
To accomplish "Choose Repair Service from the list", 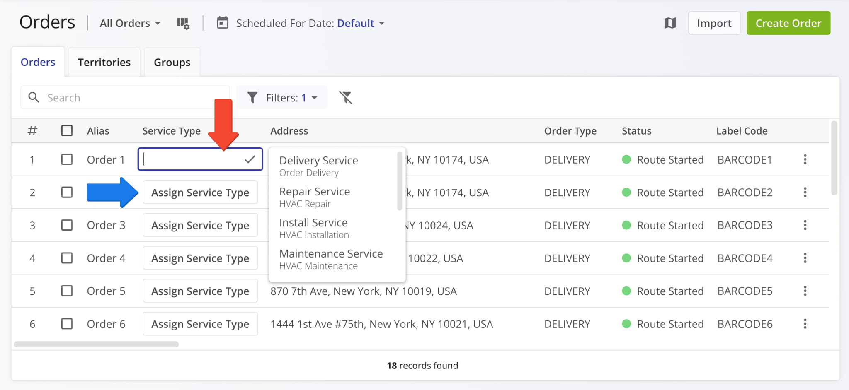I will [x=315, y=197].
